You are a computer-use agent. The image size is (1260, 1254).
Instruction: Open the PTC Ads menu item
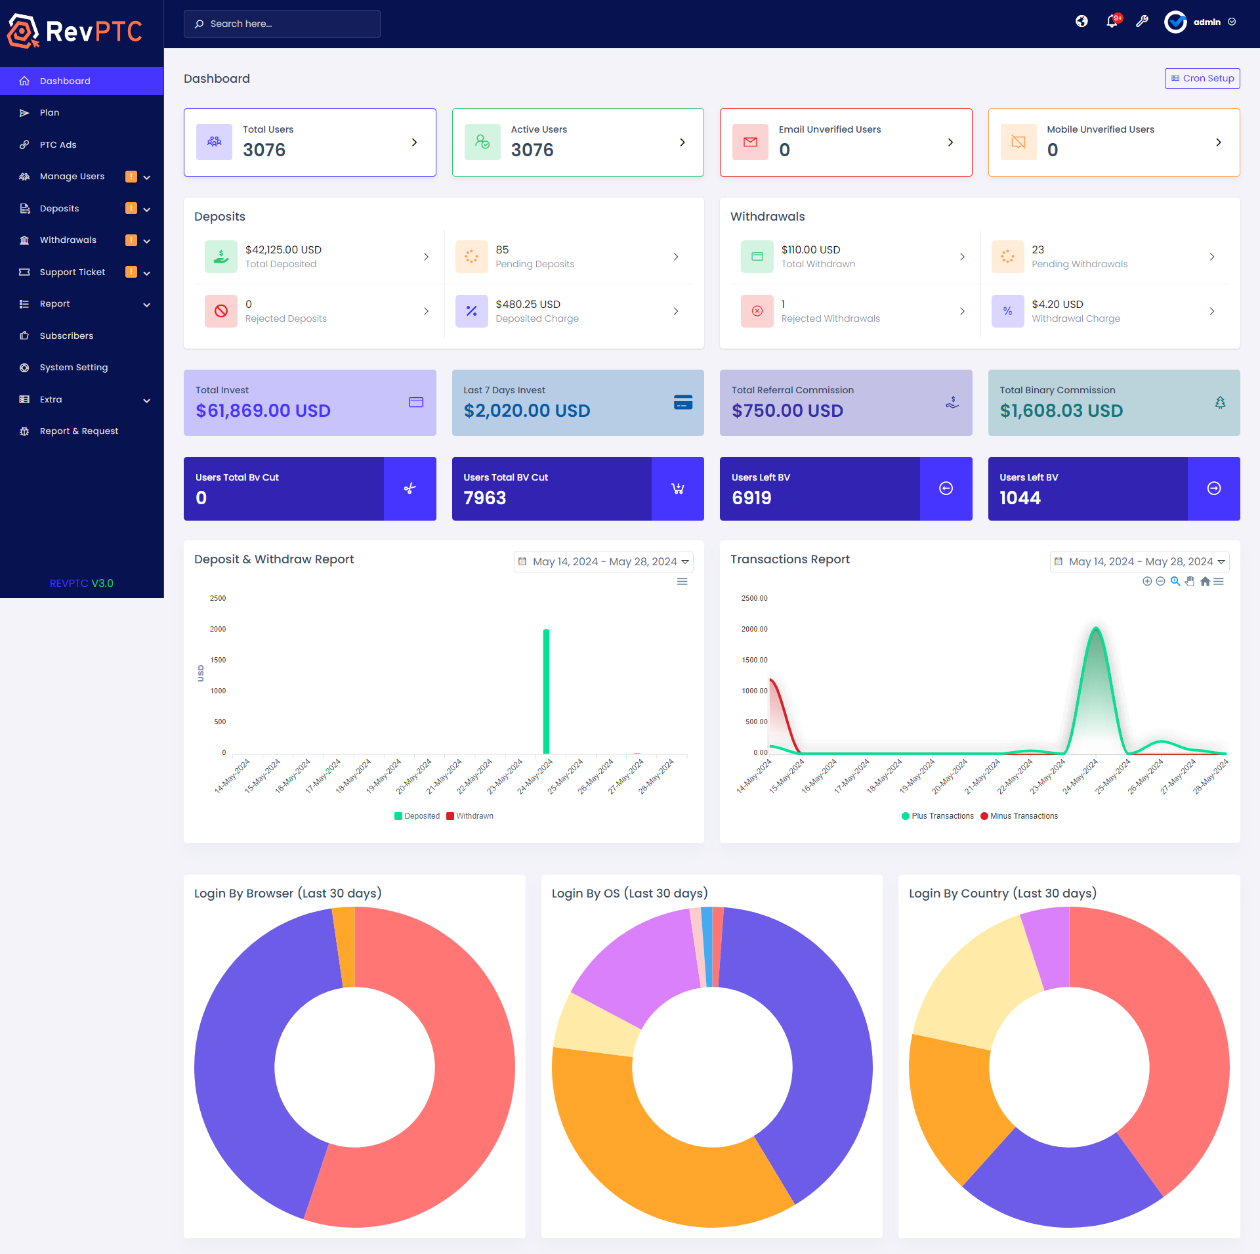pyautogui.click(x=58, y=145)
